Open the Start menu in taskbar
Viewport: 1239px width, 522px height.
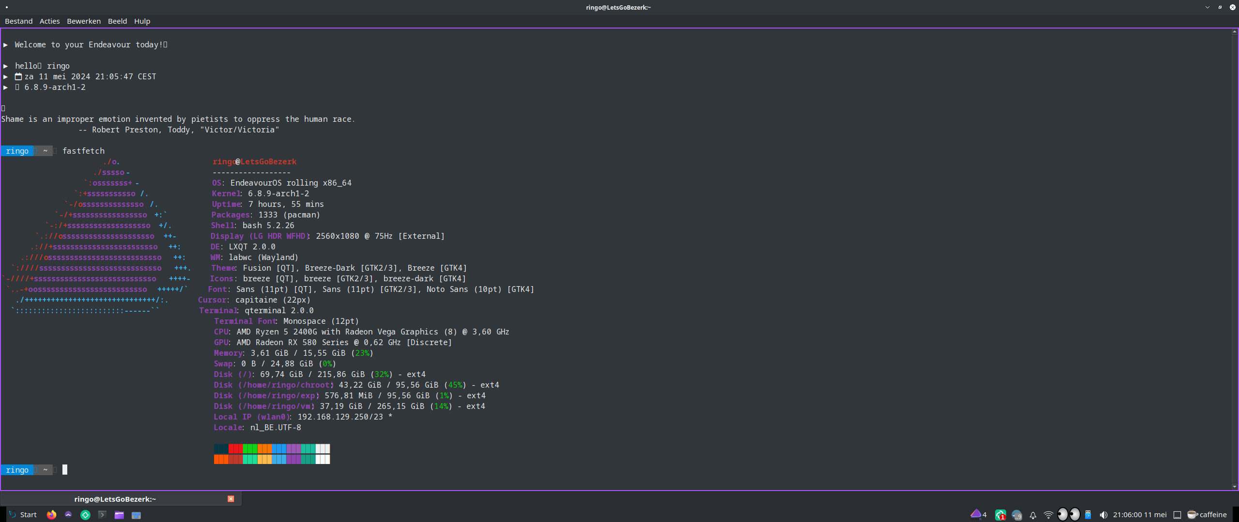coord(23,515)
